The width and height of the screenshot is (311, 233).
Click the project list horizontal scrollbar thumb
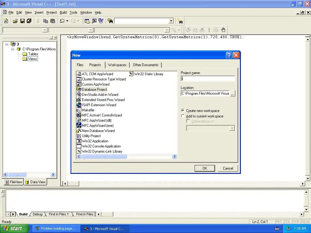[104, 157]
